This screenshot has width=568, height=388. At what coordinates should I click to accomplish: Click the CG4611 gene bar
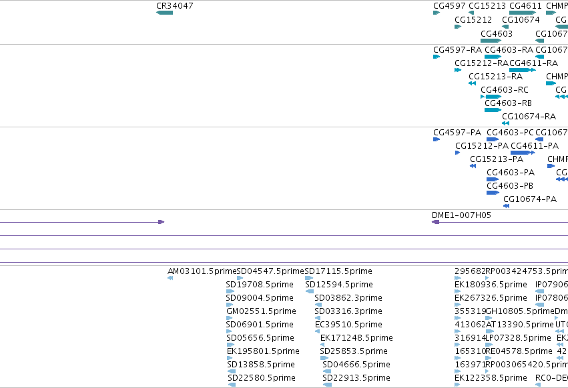[x=523, y=13]
